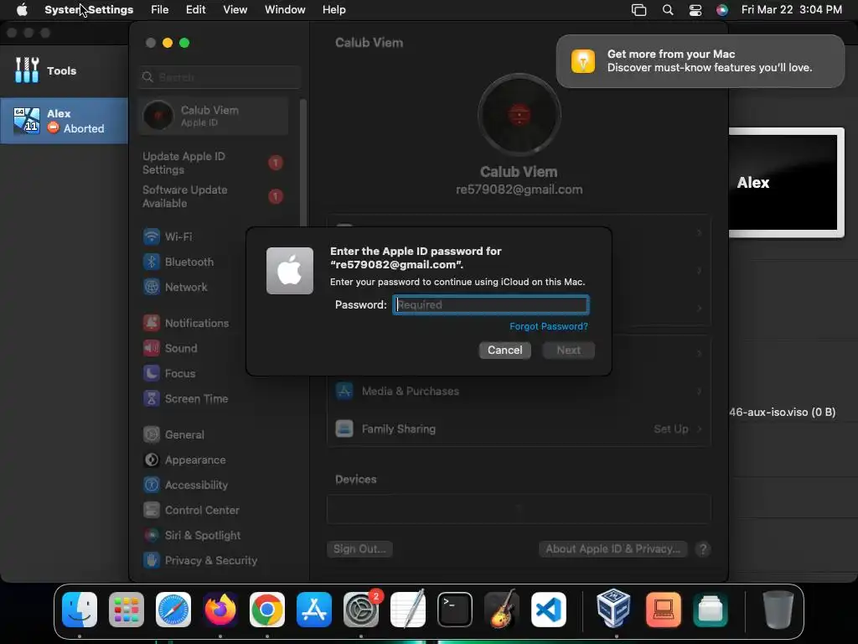Open Siri & Spotlight icon in sidebar
The height and width of the screenshot is (644, 858).
click(152, 536)
